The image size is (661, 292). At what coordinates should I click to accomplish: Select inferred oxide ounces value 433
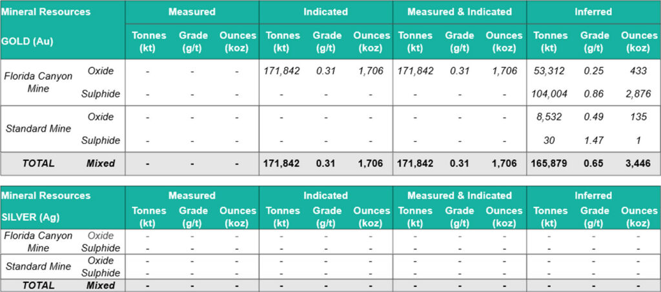point(639,71)
